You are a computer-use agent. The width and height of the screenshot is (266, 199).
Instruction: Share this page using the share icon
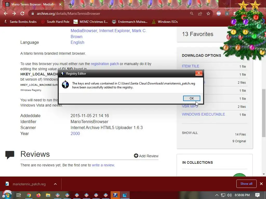click(x=200, y=13)
